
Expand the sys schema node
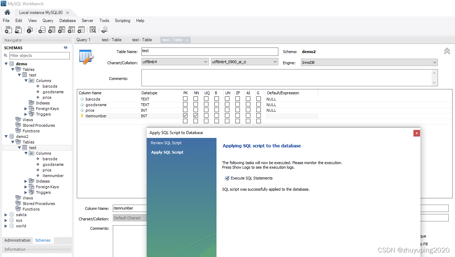tap(6, 220)
